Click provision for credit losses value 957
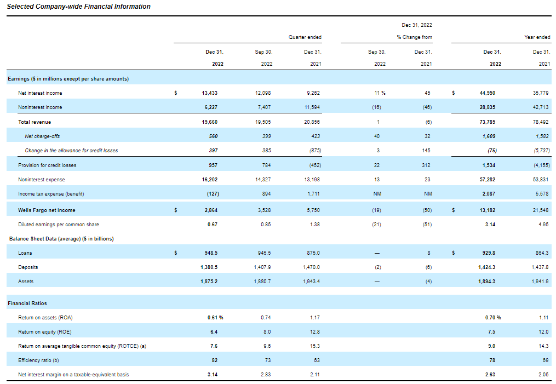Screen dimensions: 556x384 pos(214,165)
